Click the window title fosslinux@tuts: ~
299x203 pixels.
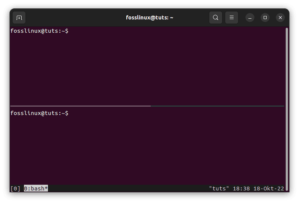coord(149,18)
